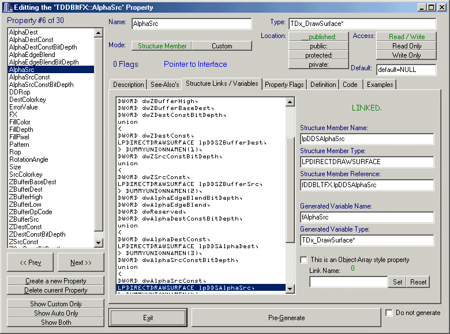Image resolution: width=450 pixels, height=334 pixels.
Task: Click the 'Next >>' button
Action: coord(81,263)
